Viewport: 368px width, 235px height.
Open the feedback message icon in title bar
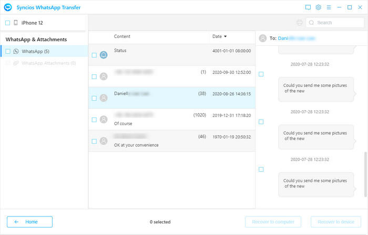click(x=308, y=7)
